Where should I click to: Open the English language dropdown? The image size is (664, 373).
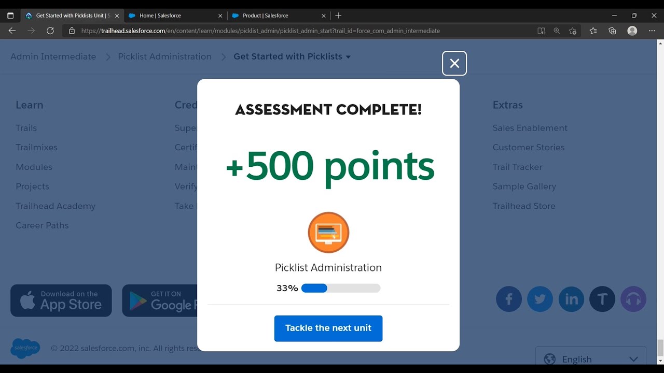point(591,359)
